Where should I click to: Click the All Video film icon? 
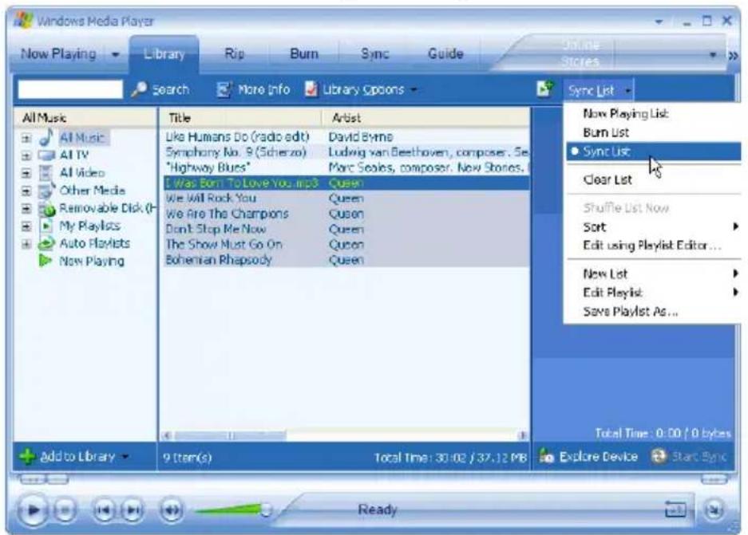[46, 172]
